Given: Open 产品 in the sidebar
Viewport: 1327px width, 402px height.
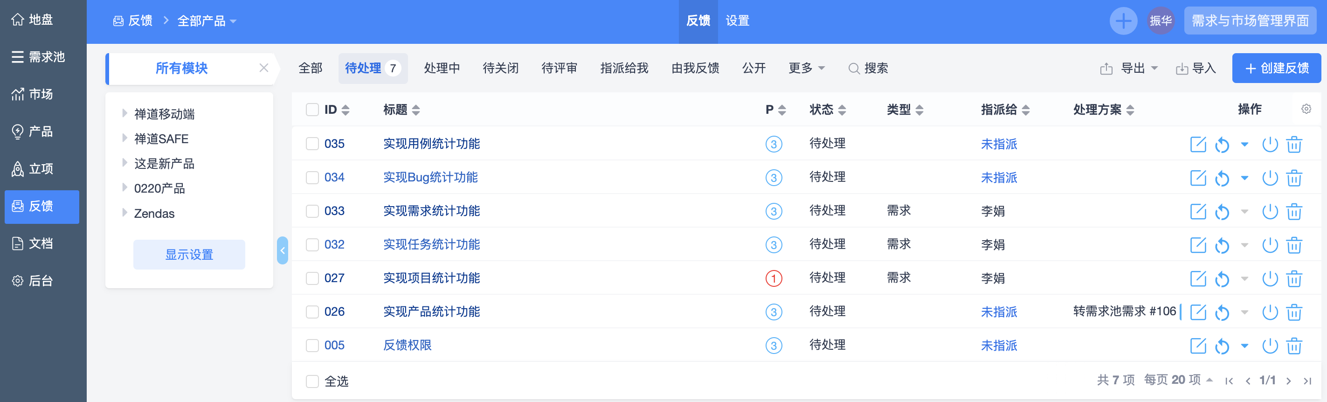Looking at the screenshot, I should (33, 132).
